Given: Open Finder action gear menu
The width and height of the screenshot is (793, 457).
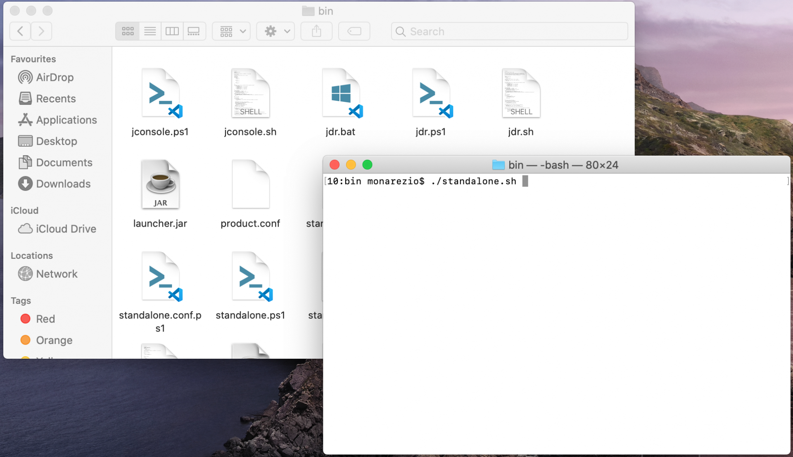Looking at the screenshot, I should click(x=275, y=31).
